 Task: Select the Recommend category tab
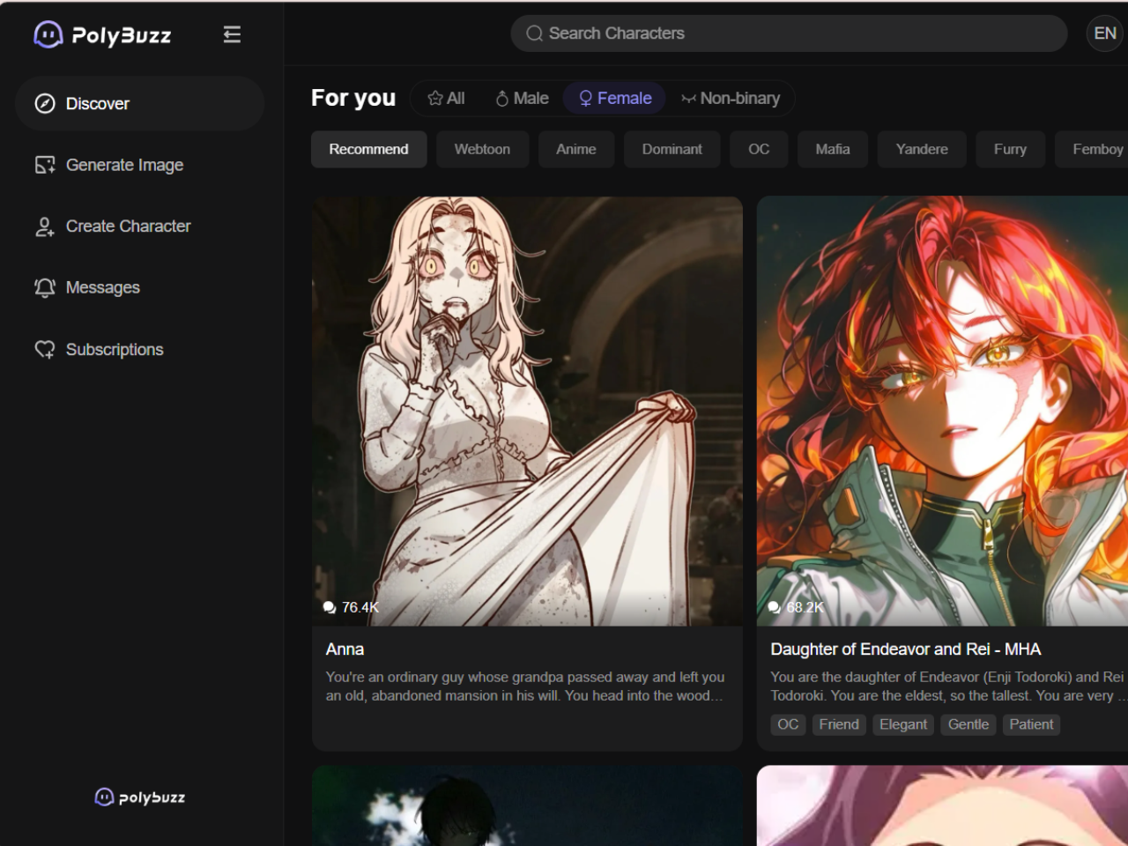pyautogui.click(x=368, y=150)
